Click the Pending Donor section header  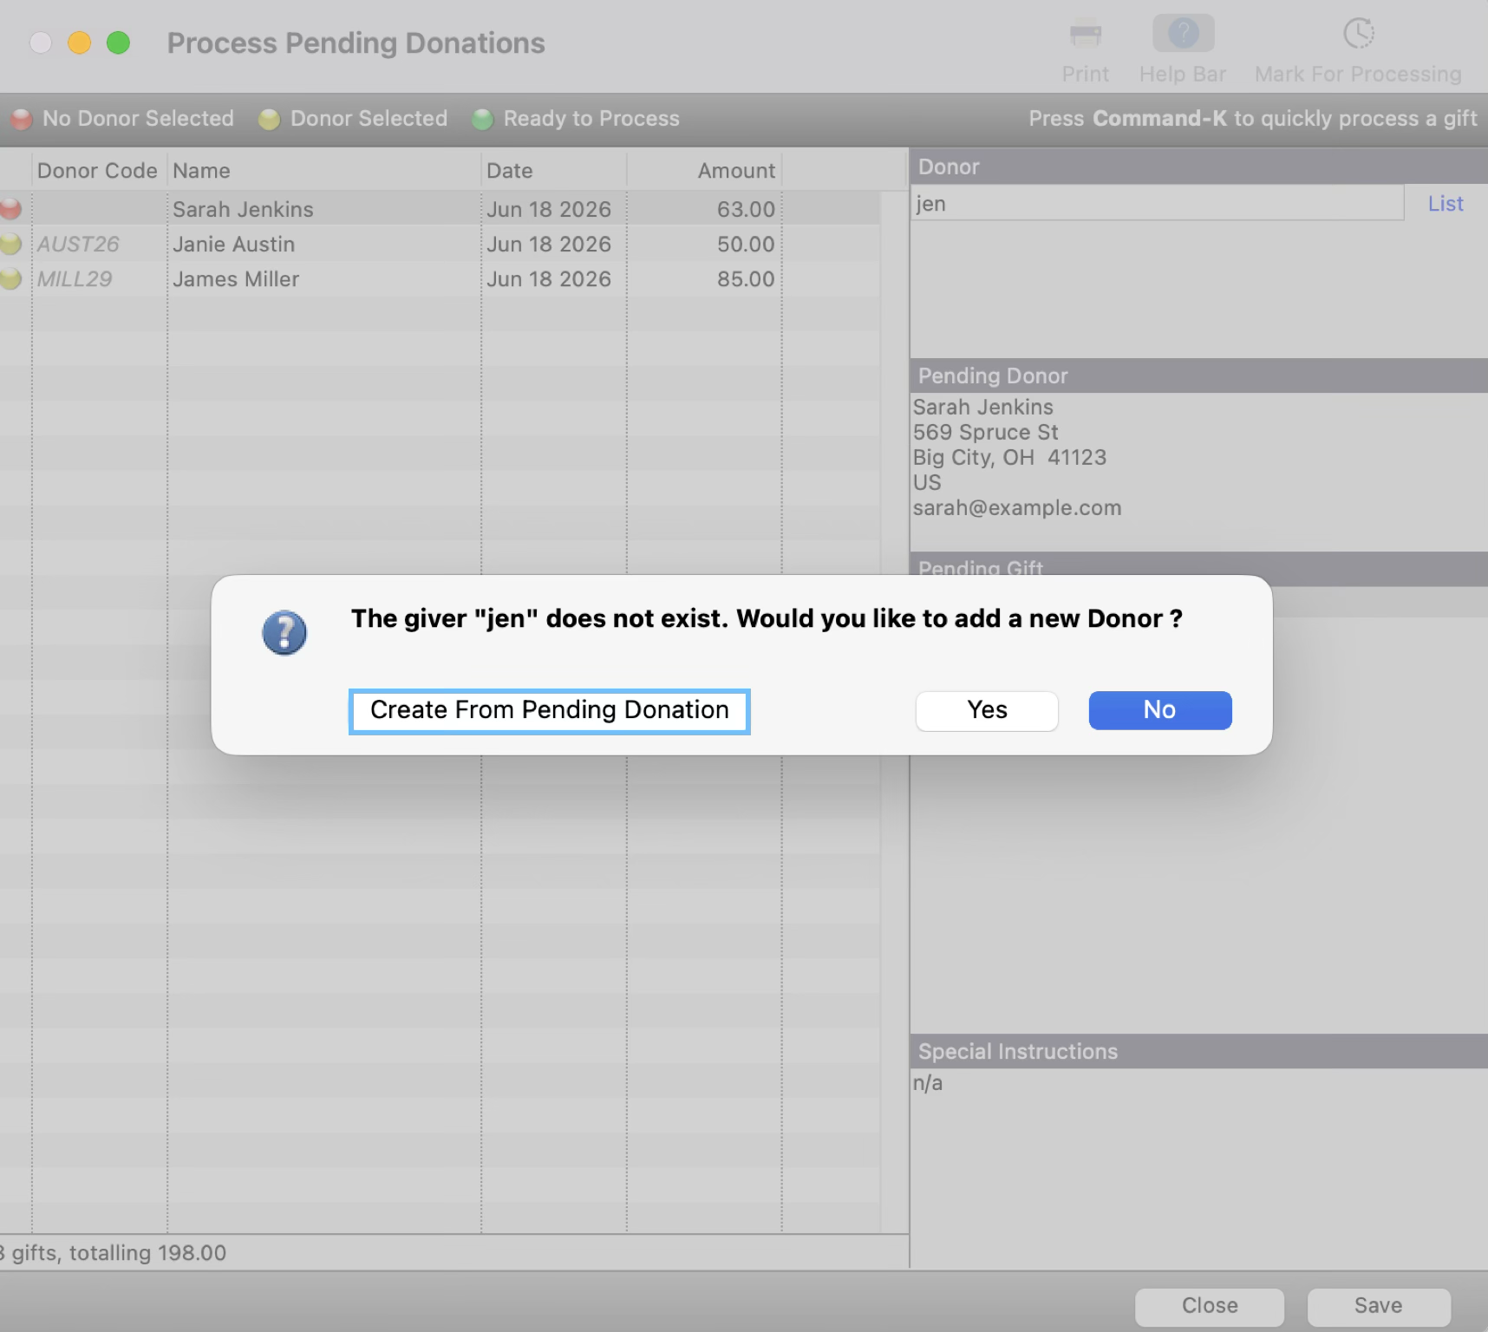pyautogui.click(x=1198, y=375)
